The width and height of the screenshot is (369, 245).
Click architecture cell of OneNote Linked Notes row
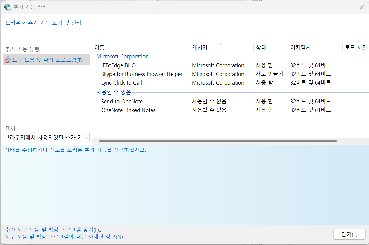tap(310, 110)
